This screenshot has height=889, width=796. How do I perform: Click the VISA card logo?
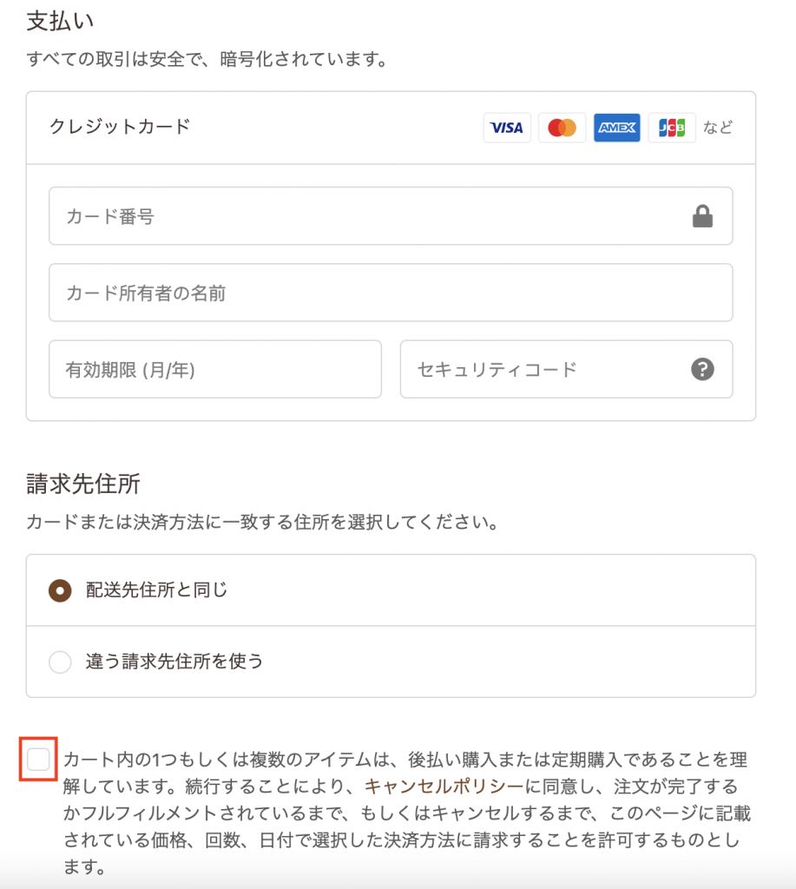(x=507, y=128)
